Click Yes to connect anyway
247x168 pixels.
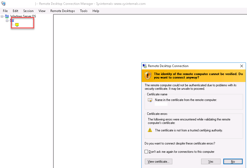pos(211,162)
